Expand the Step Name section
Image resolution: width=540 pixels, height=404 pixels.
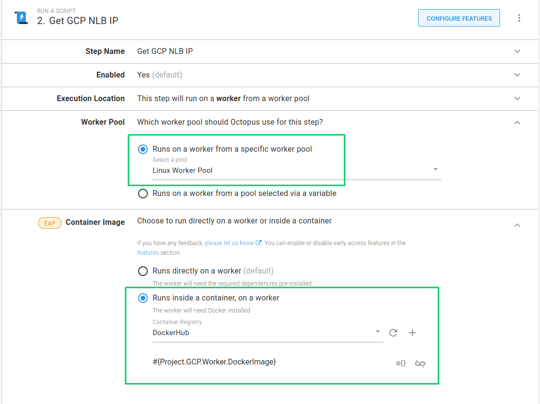[517, 52]
